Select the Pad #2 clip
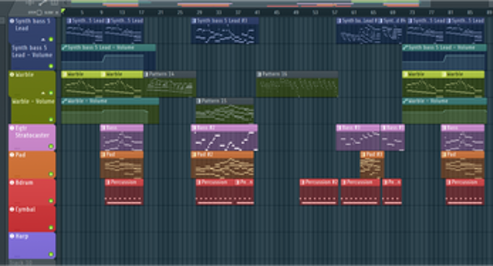Image resolution: width=493 pixels, height=266 pixels. coord(222,165)
